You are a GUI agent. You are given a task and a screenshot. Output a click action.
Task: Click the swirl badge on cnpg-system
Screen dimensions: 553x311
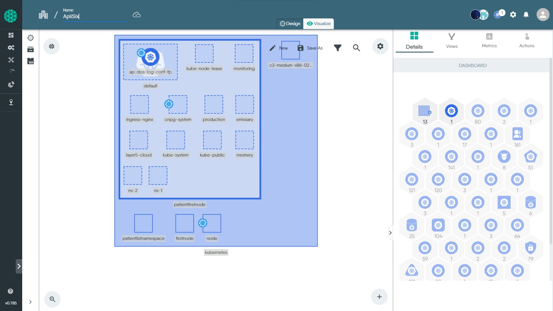pyautogui.click(x=169, y=104)
